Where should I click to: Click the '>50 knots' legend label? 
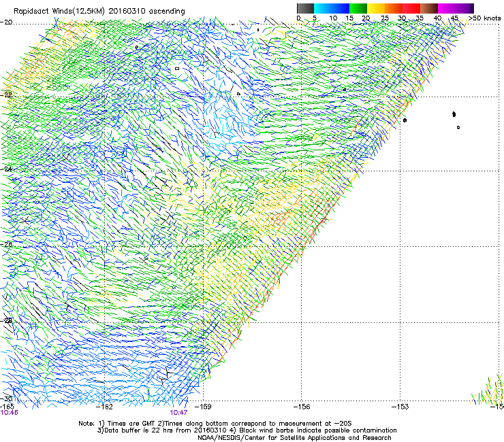tap(484, 18)
